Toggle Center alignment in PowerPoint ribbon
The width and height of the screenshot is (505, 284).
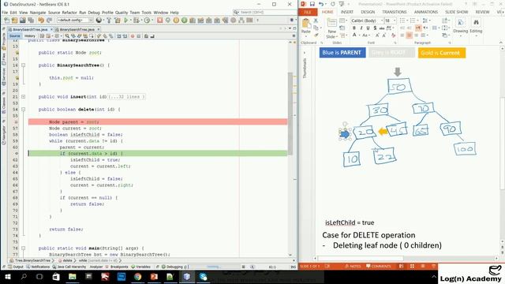click(x=409, y=35)
